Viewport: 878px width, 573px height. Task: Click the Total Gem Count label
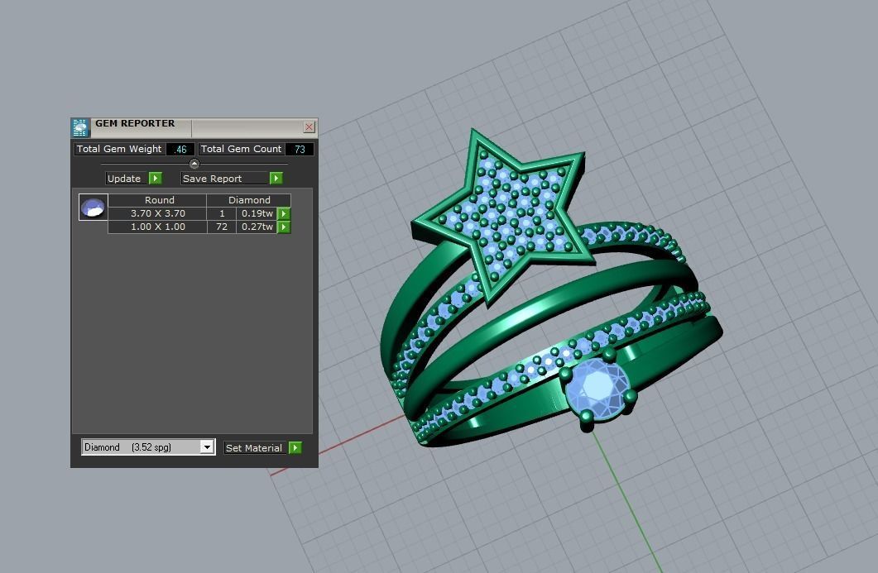[x=242, y=149]
